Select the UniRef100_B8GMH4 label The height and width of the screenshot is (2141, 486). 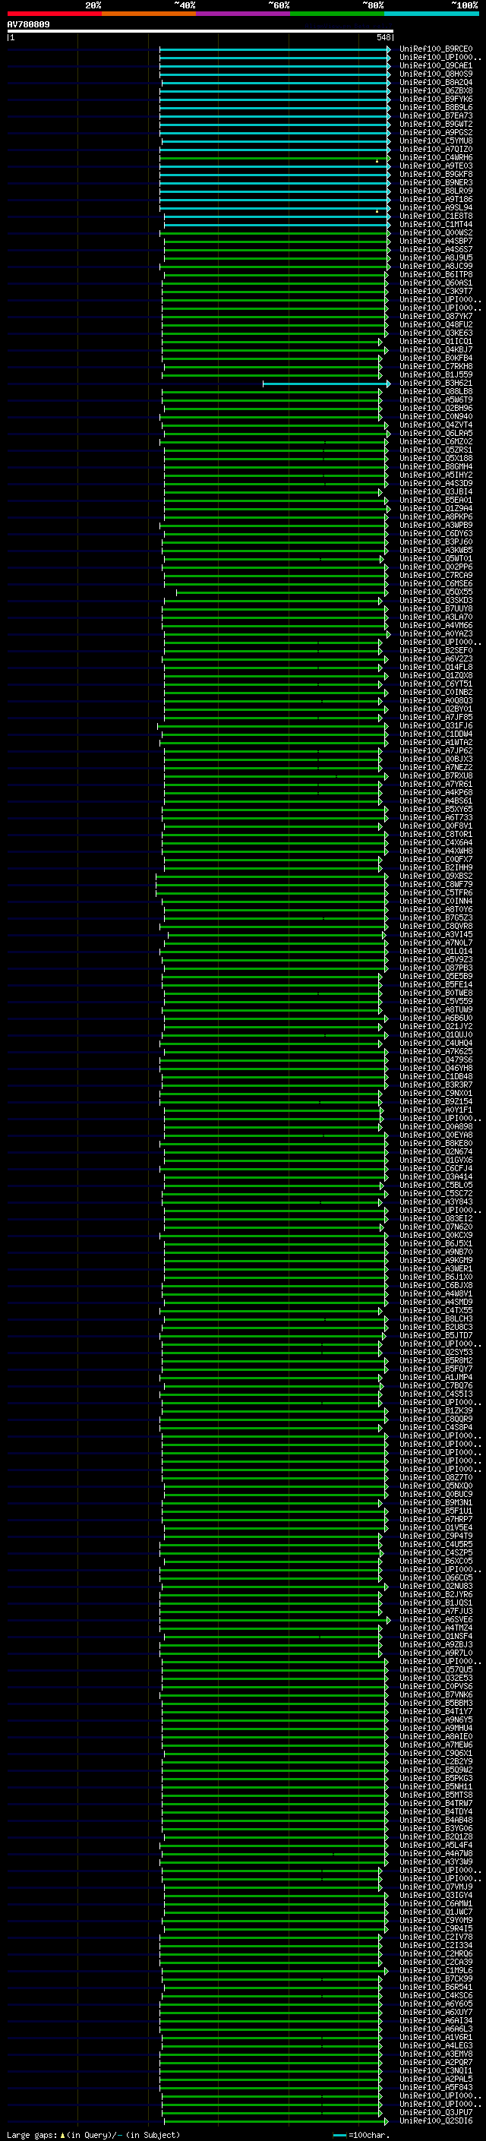pyautogui.click(x=435, y=466)
